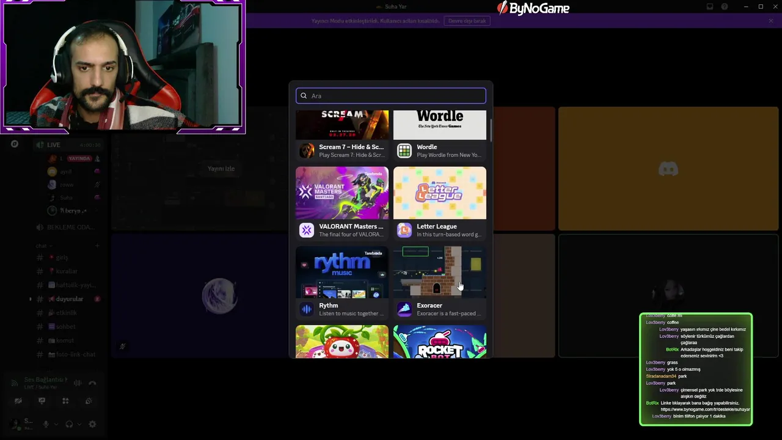Image resolution: width=782 pixels, height=440 pixels.
Task: Select the LIVE voice channel
Action: [x=67, y=145]
